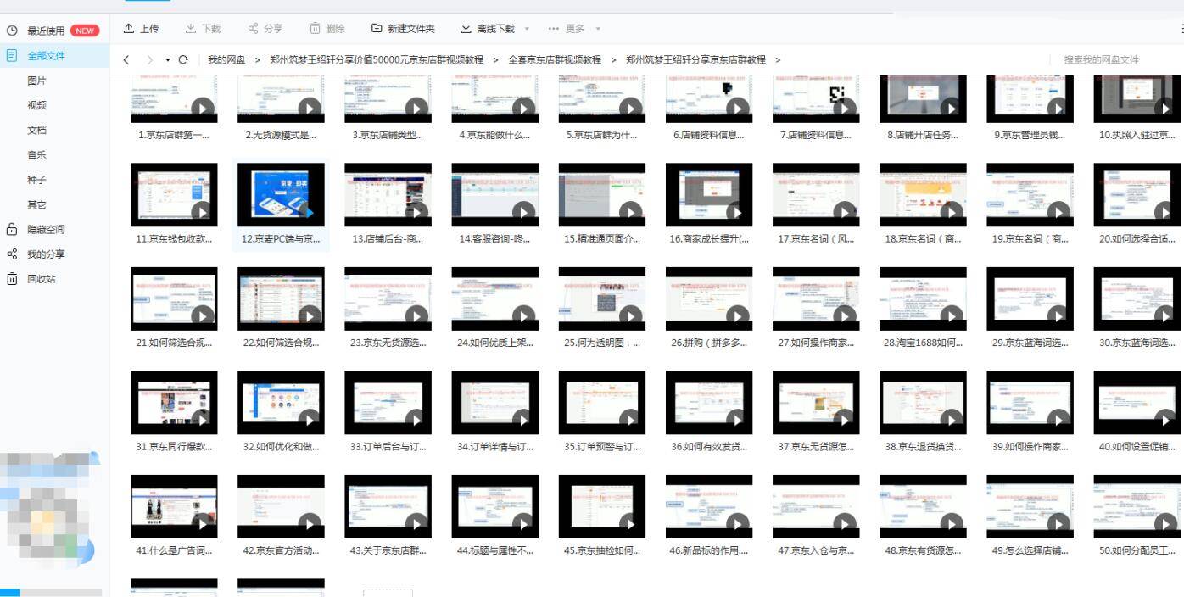This screenshot has height=597, width=1184.
Task: Go forward with the right arrow
Action: point(150,59)
